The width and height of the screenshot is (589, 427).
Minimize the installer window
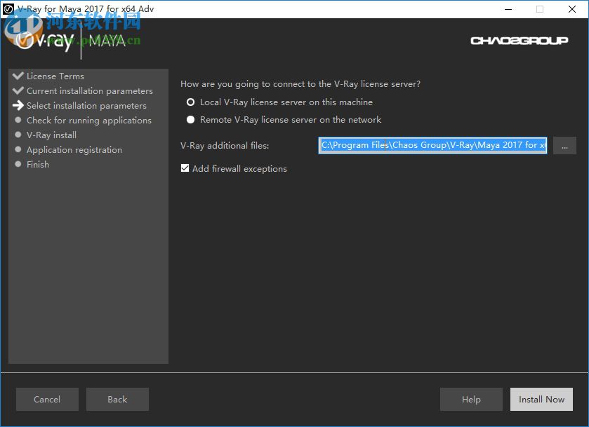coord(508,9)
